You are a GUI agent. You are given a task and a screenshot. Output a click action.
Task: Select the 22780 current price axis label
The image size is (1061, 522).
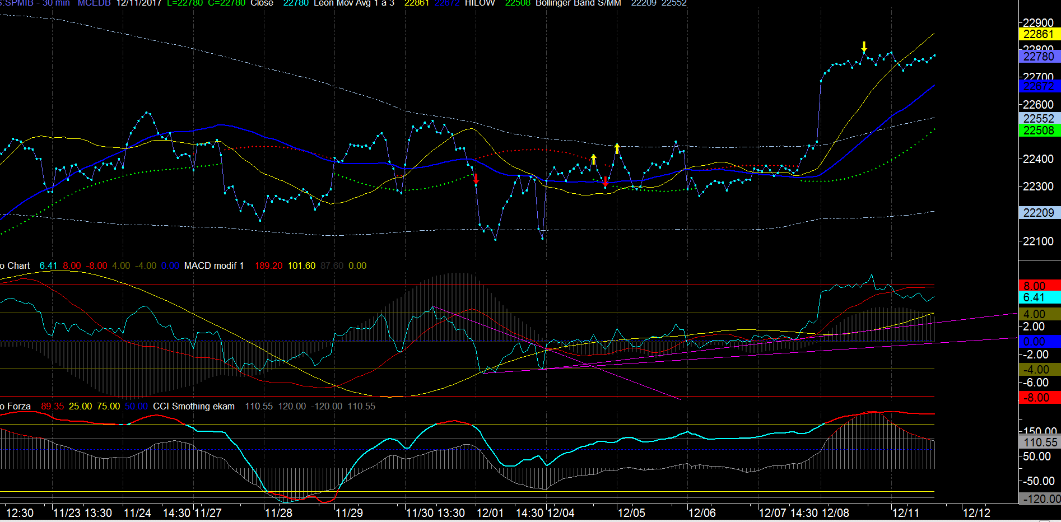tap(1039, 56)
